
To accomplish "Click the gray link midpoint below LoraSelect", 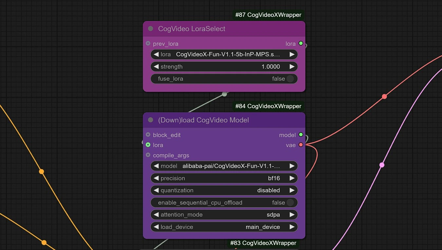I will click(x=224, y=94).
